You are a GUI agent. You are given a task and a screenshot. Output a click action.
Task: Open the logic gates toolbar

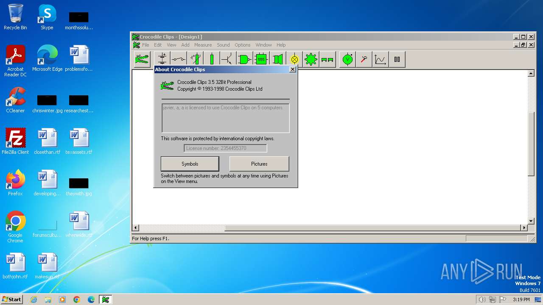pos(245,59)
